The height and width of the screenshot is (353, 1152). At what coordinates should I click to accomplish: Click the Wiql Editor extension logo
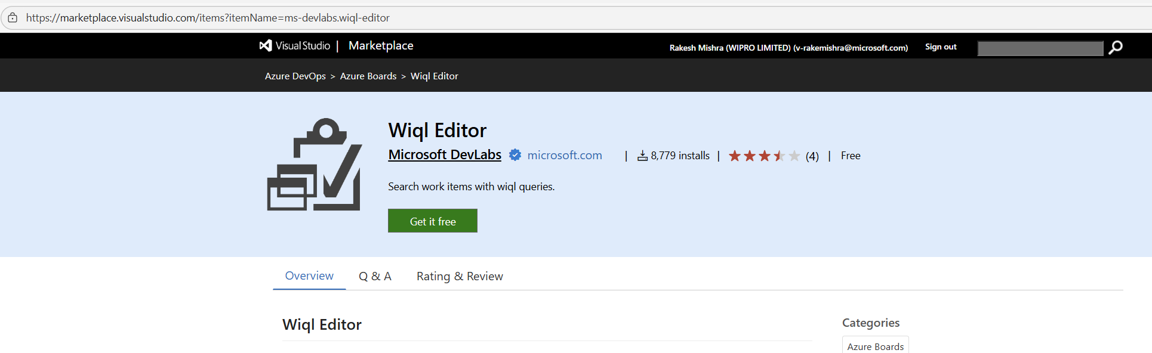[315, 165]
